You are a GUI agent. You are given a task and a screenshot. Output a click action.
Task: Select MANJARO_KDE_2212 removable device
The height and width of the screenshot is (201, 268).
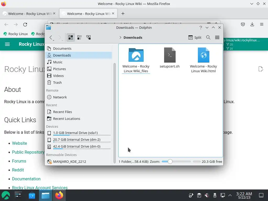click(79, 161)
